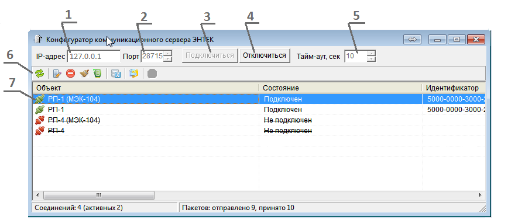Maximize the Конфигуратор window

[x=457, y=40]
